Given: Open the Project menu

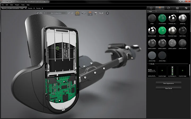Looking at the screenshot, I should click(17, 5).
